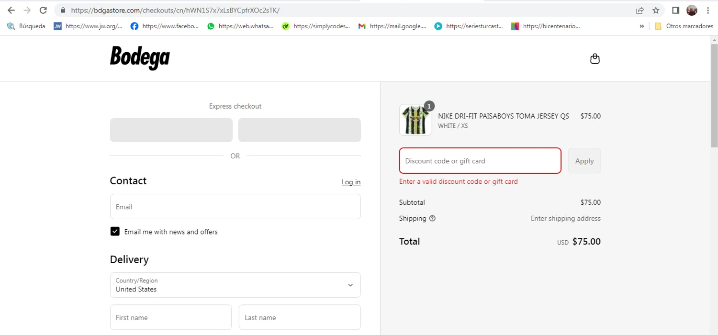
Task: Open the jw.org bookmark
Action: pos(88,26)
